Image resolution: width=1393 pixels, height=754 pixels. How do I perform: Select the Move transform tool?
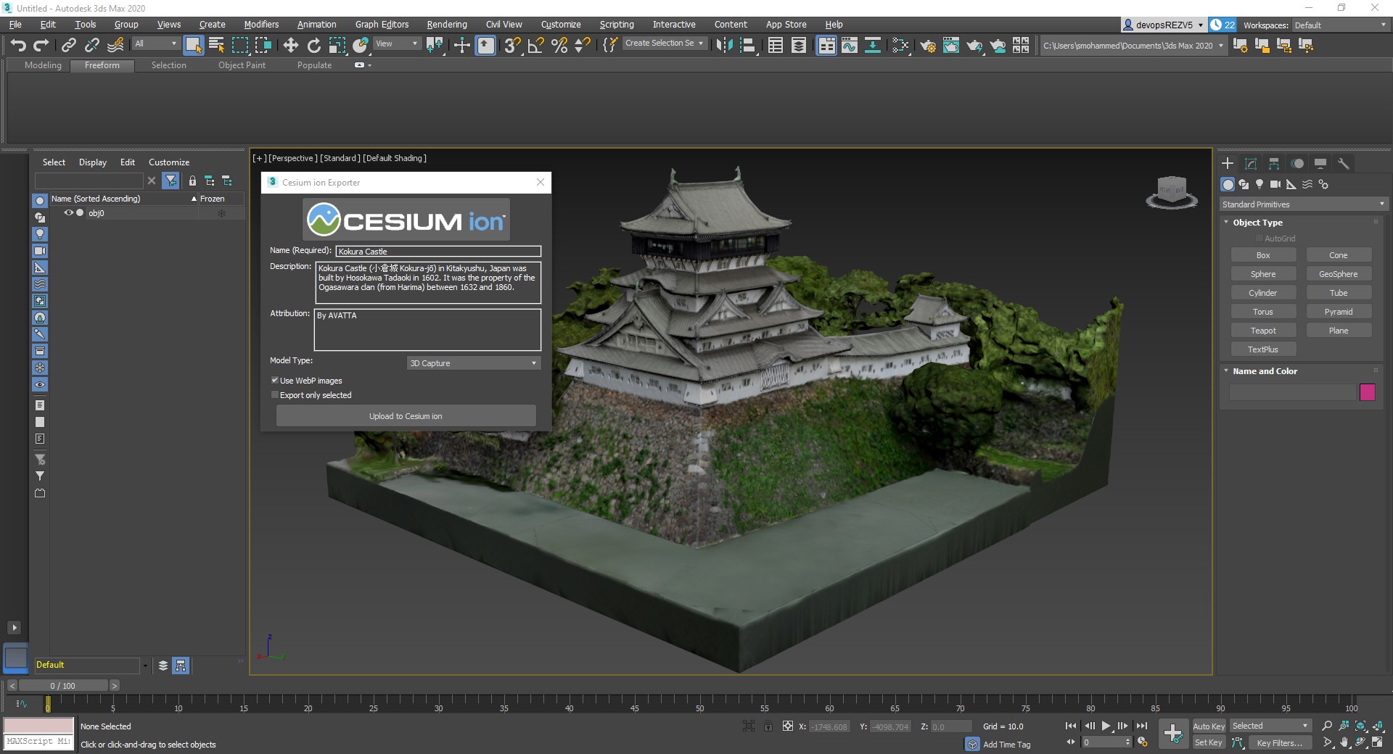pyautogui.click(x=290, y=45)
